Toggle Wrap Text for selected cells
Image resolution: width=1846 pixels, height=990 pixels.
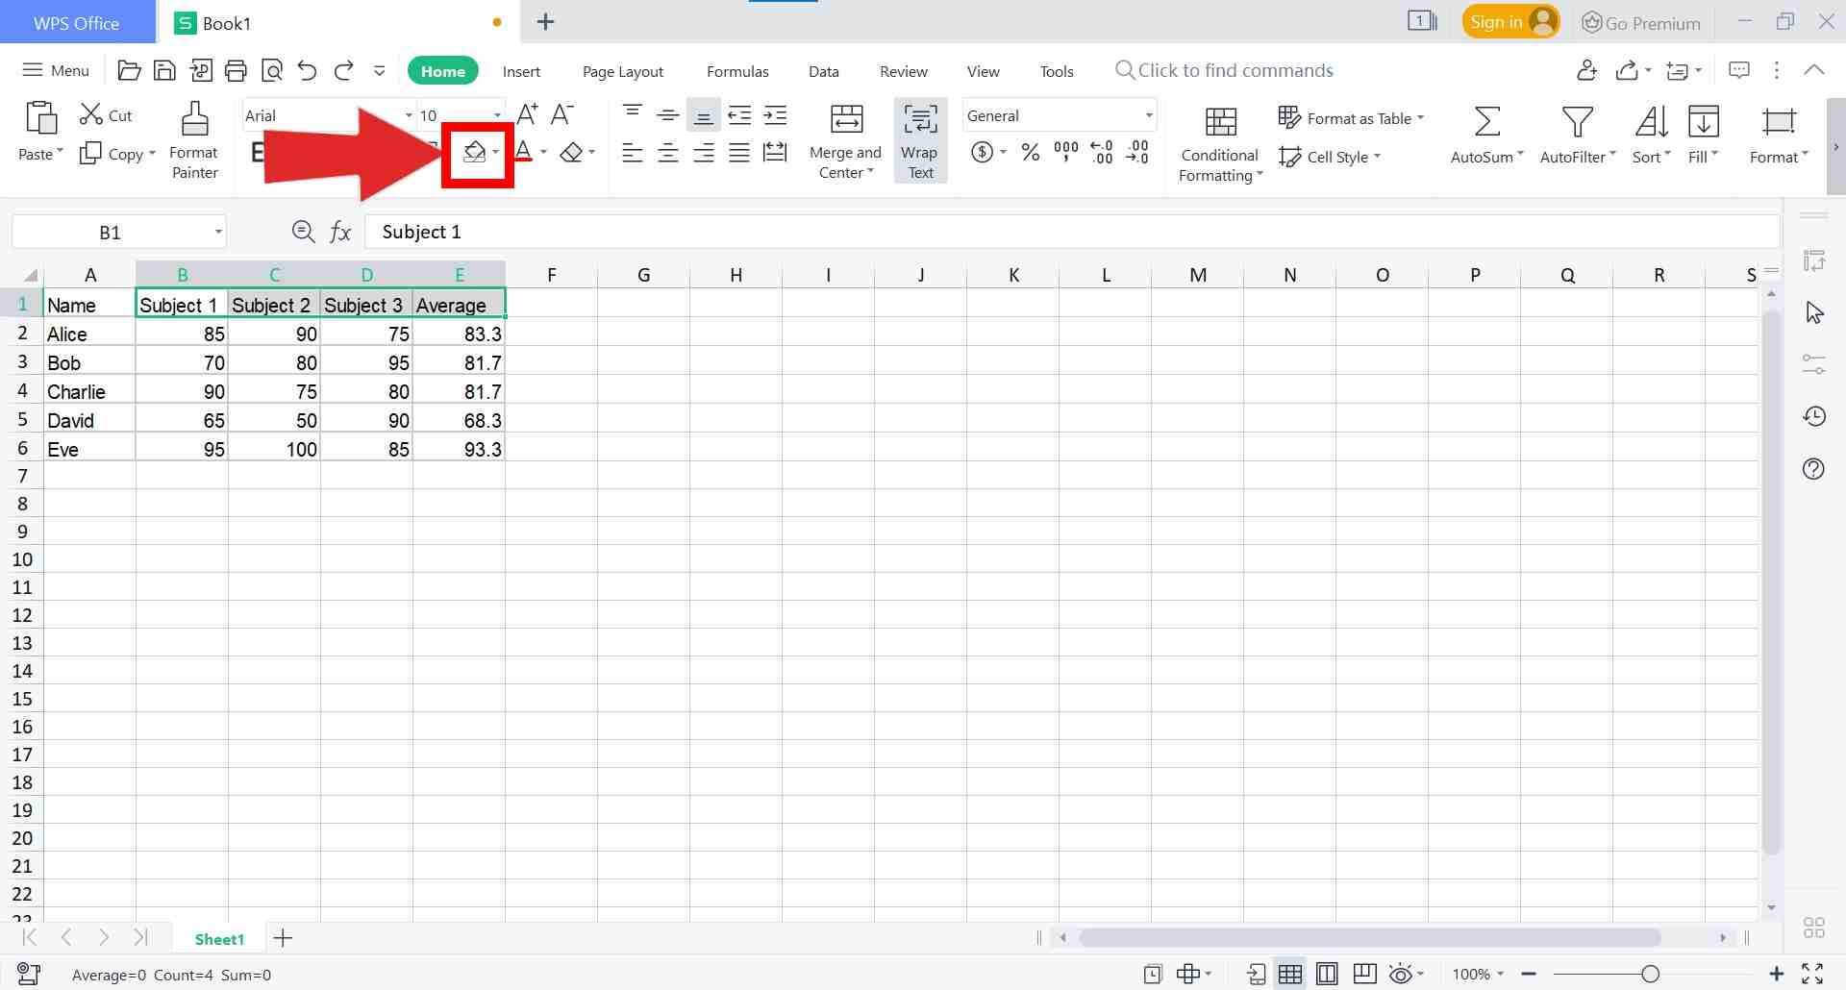point(919,139)
